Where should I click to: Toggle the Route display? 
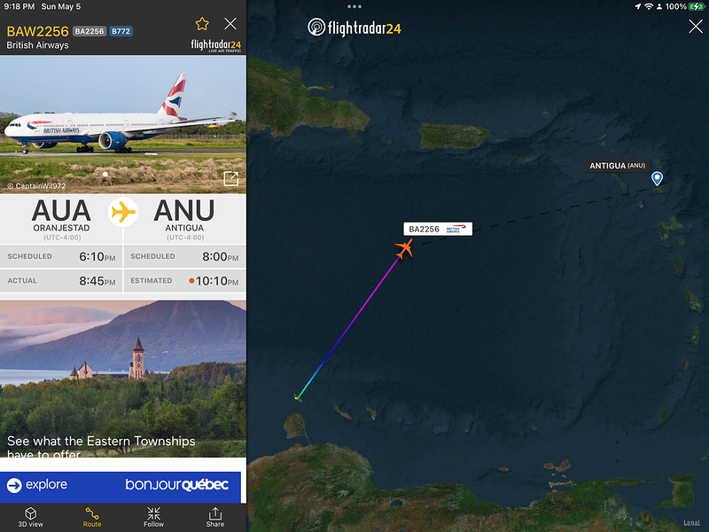pos(92,517)
